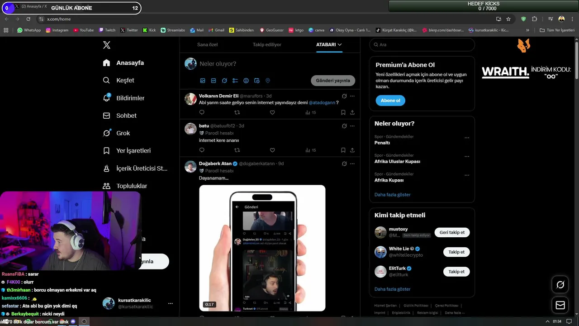579x326 pixels.
Task: Click Daha fazla göster under trends
Action: tap(393, 195)
